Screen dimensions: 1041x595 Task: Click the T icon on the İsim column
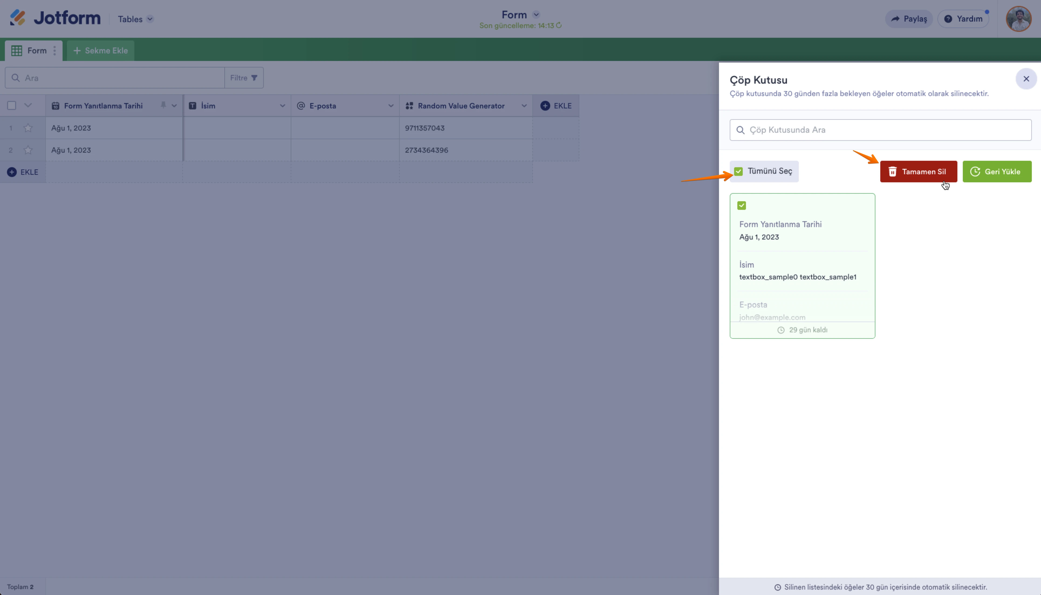click(x=193, y=105)
